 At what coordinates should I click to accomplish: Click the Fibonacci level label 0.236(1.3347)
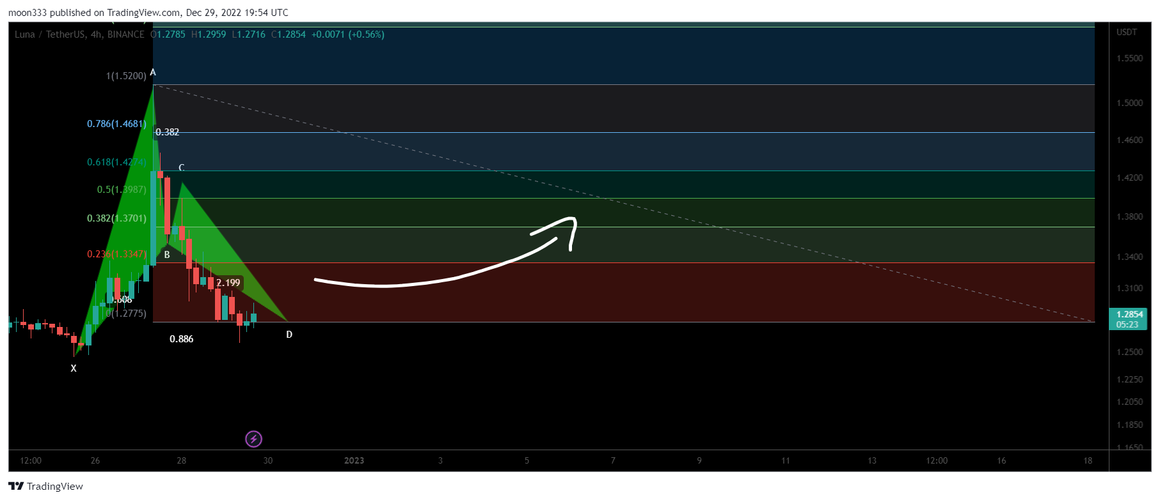click(x=116, y=254)
